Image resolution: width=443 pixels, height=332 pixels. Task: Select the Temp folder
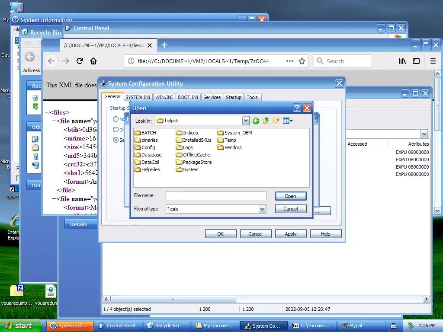click(x=227, y=140)
